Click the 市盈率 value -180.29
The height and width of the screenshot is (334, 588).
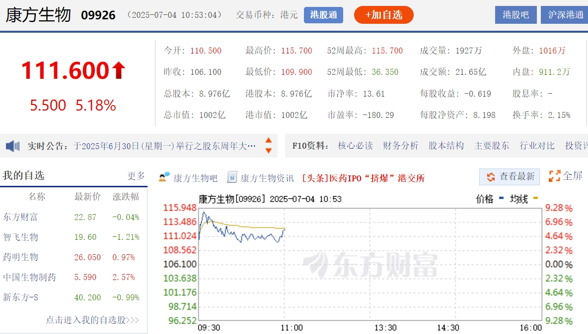pyautogui.click(x=378, y=115)
